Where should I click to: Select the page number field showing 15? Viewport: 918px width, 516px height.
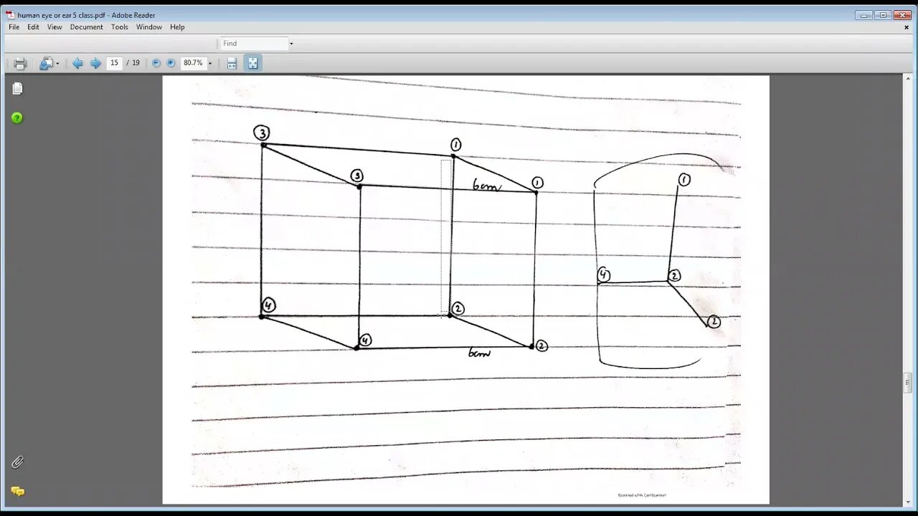tap(114, 63)
